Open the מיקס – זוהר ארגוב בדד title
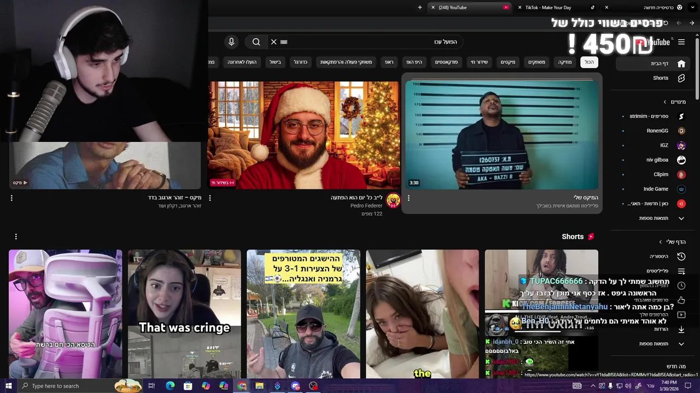 tap(174, 198)
